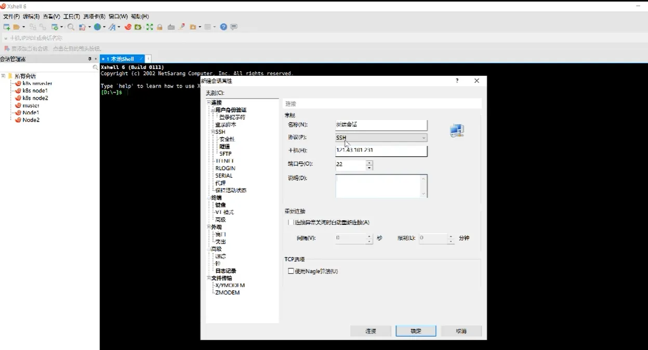Screen dimensions: 648x350
Task: Pin the session manager panel
Action: [x=90, y=59]
